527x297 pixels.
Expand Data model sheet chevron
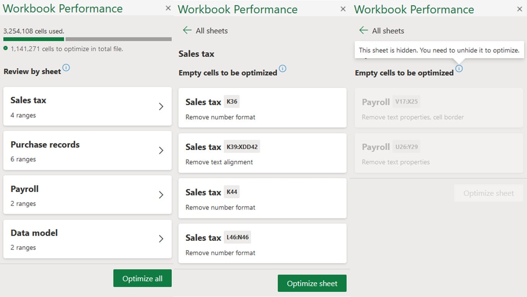161,239
